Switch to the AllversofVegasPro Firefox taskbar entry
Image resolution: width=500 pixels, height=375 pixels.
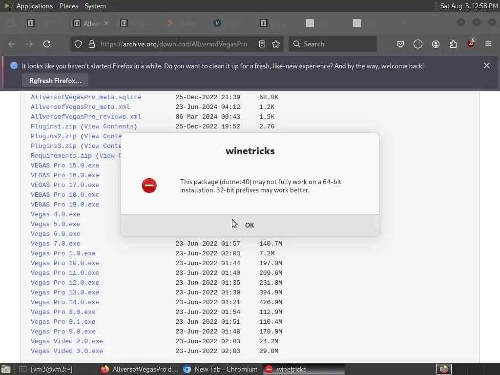coord(139,369)
